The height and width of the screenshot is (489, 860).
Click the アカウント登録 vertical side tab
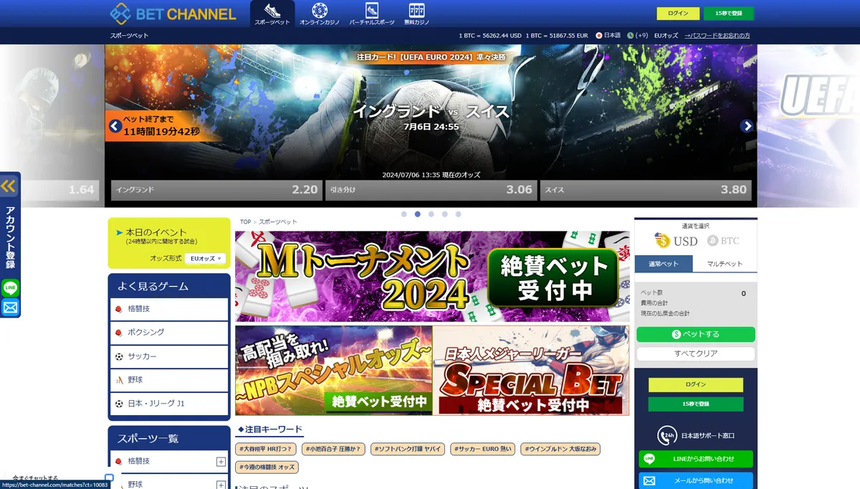coord(10,237)
